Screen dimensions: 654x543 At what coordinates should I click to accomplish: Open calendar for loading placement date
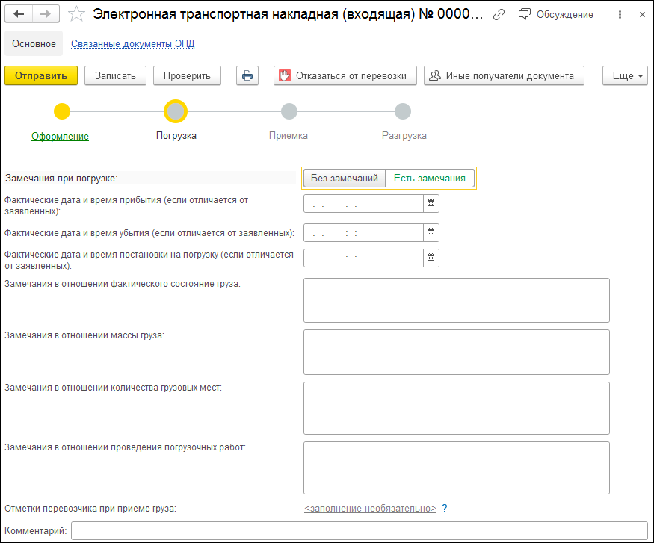tap(431, 258)
